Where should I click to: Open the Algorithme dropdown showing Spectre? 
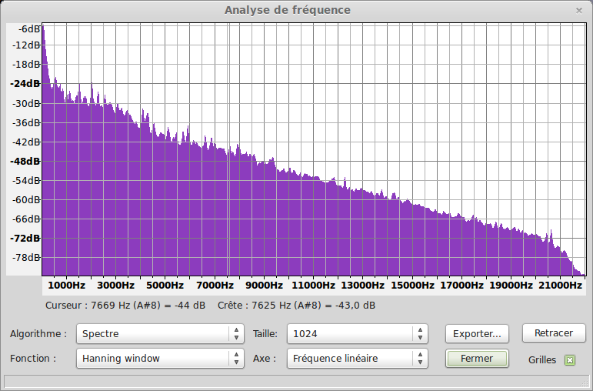point(160,333)
